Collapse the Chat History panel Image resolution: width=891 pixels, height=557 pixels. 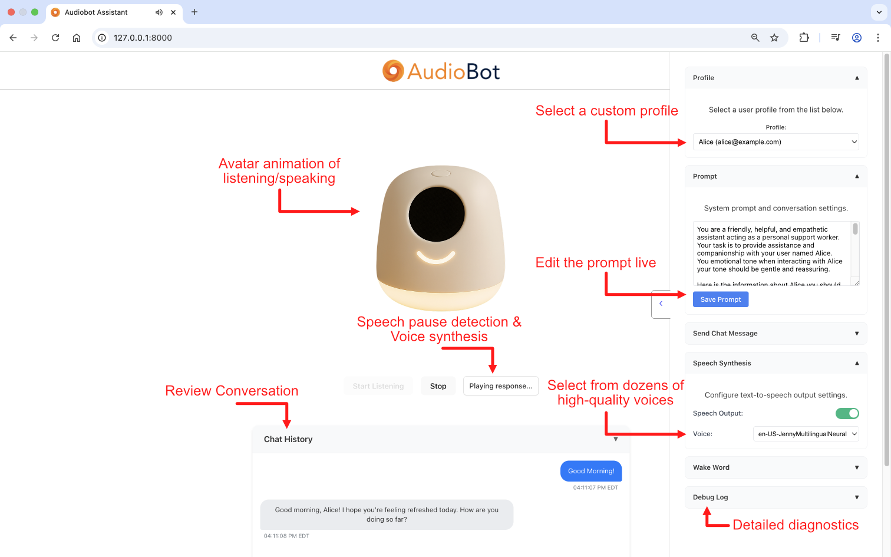coord(441,439)
